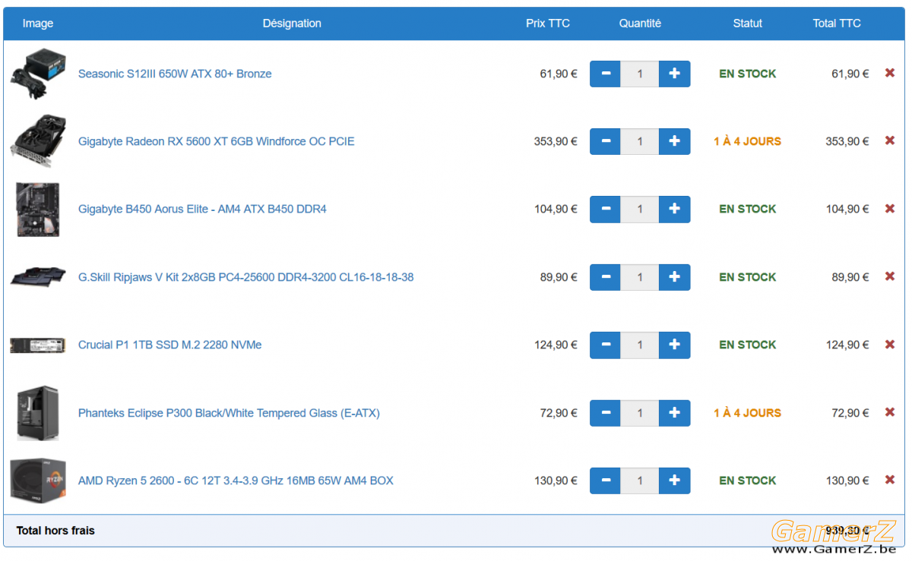Decrease quantity of Seasonic S12III power supply

(606, 74)
